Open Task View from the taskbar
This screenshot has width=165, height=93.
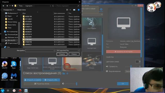pos(8,91)
